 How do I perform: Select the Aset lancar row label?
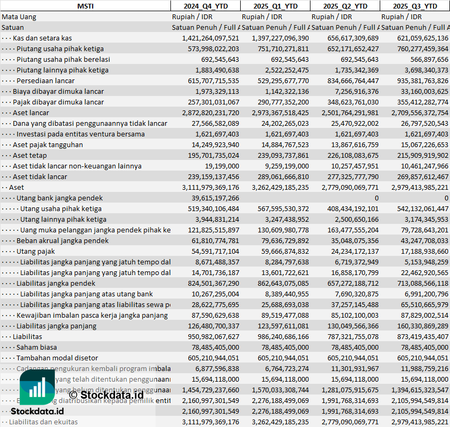pyautogui.click(x=31, y=112)
